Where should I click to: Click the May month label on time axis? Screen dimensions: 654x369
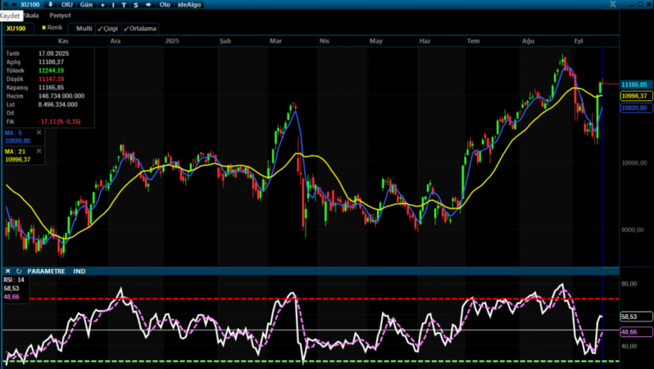coord(376,41)
